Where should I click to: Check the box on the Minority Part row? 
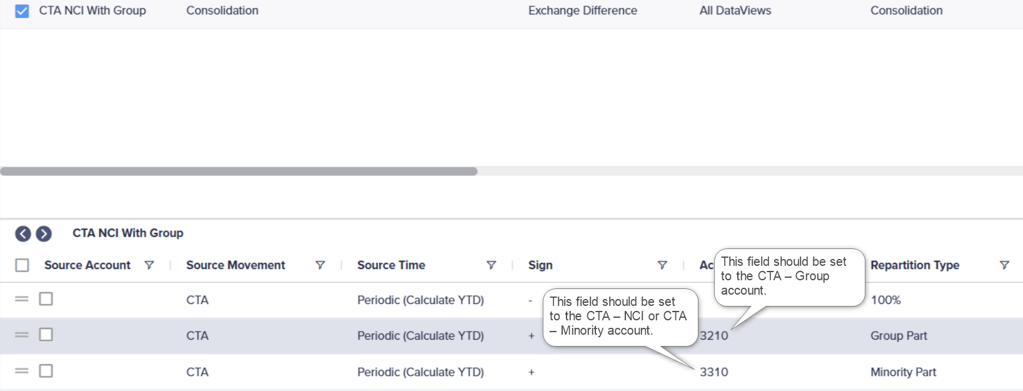46,371
